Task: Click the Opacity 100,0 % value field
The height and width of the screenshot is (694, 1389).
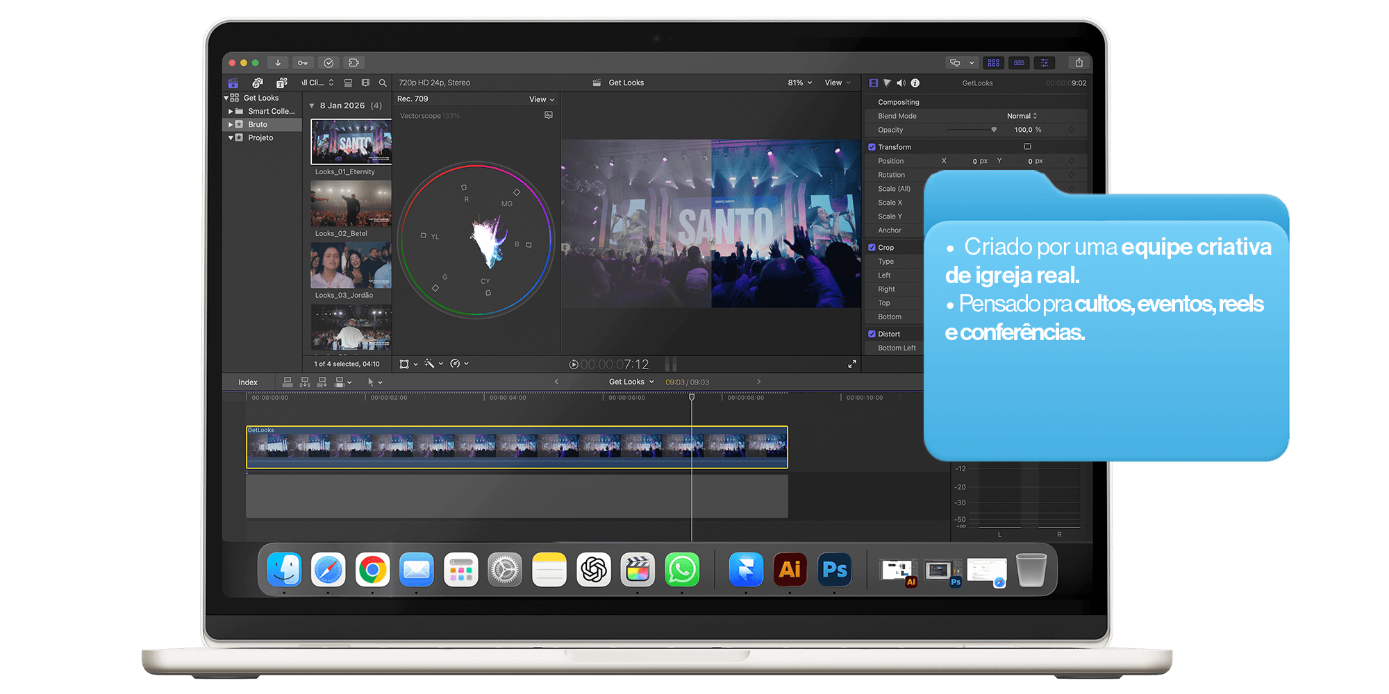Action: coord(1028,130)
